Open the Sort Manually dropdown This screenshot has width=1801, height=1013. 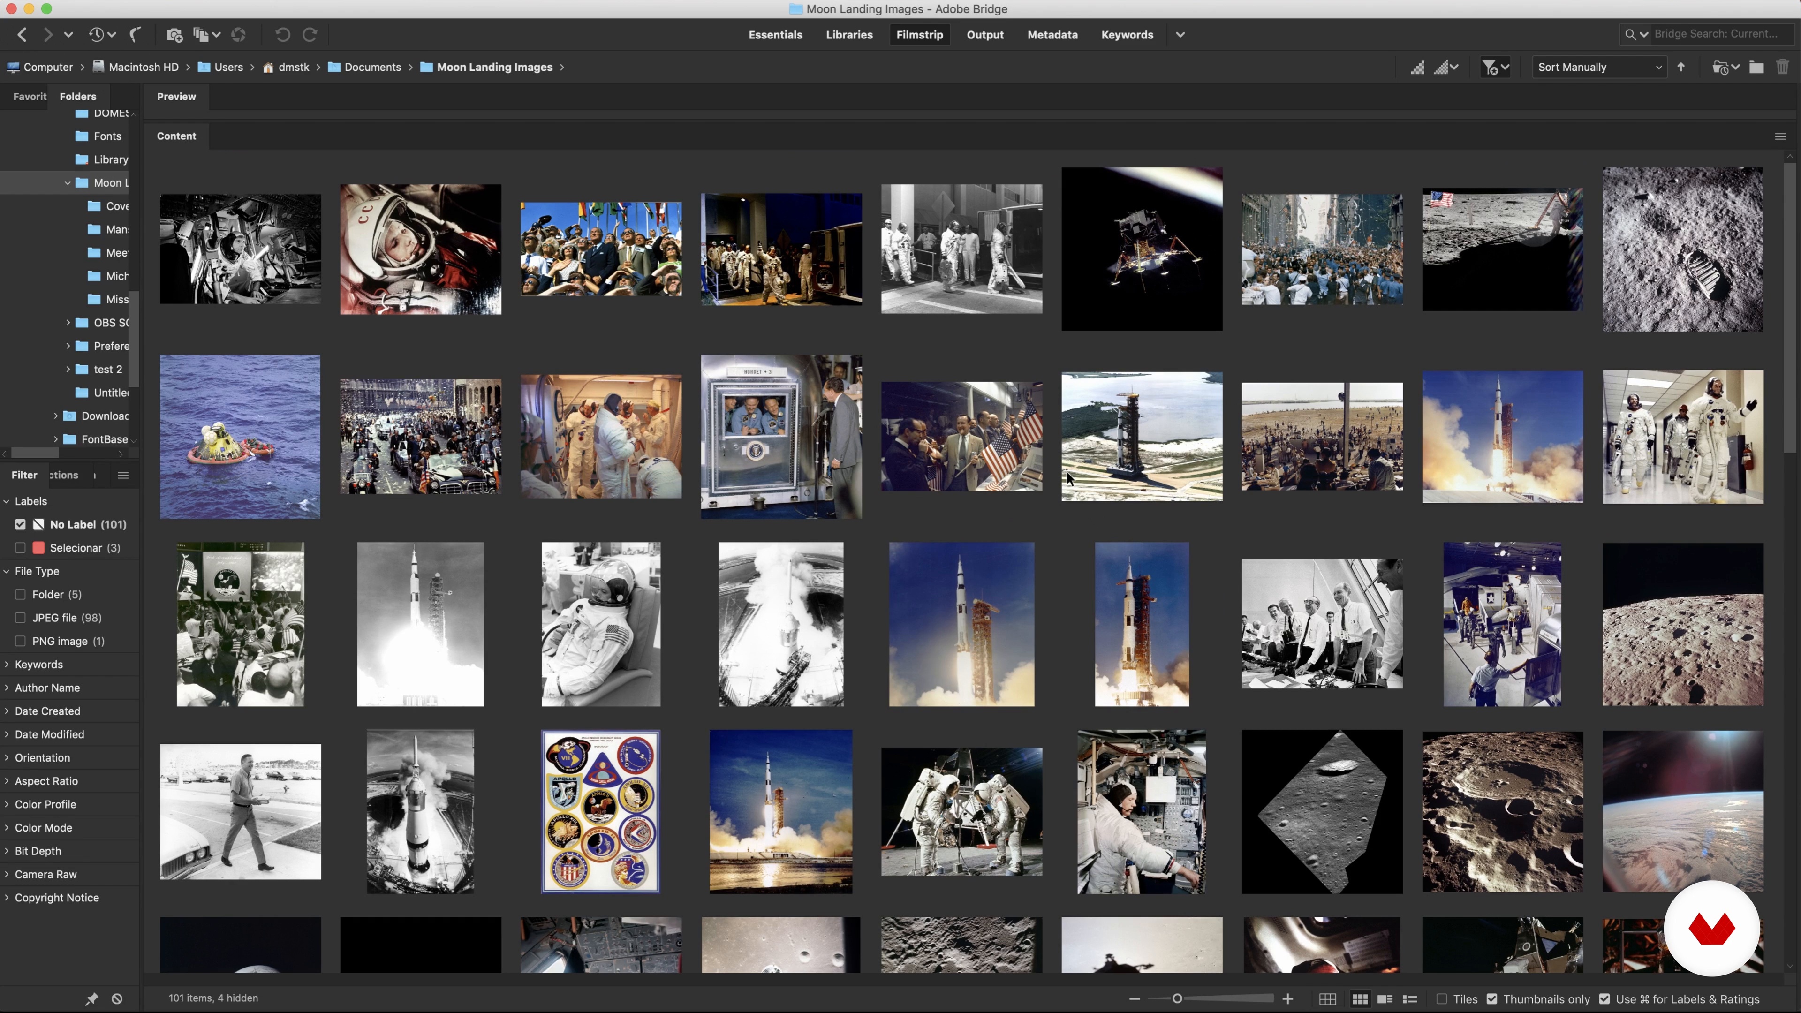(x=1598, y=67)
